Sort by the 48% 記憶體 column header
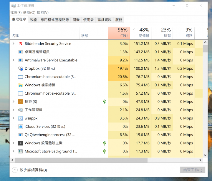This screenshot has width=212, height=181. click(x=140, y=33)
